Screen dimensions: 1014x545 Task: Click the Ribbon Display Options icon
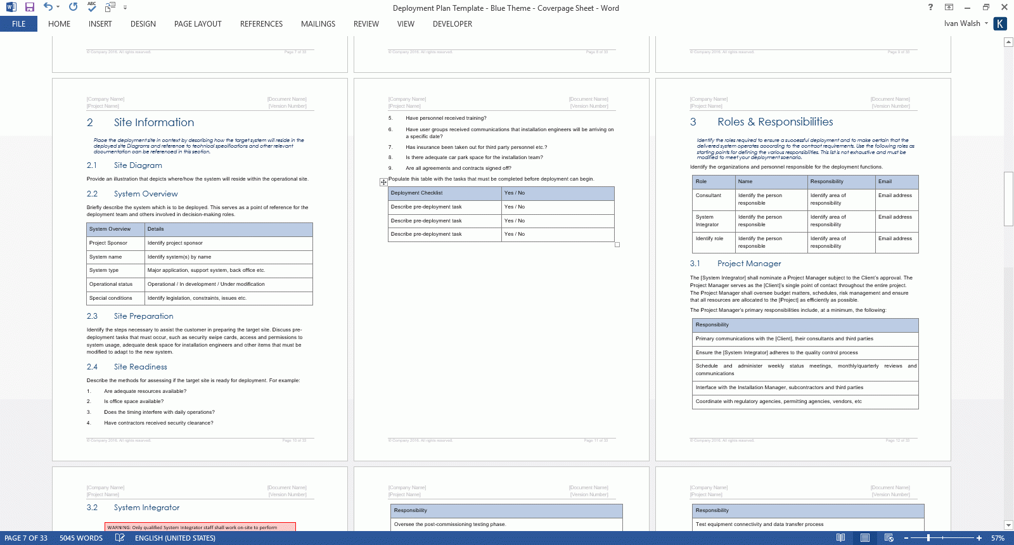949,7
